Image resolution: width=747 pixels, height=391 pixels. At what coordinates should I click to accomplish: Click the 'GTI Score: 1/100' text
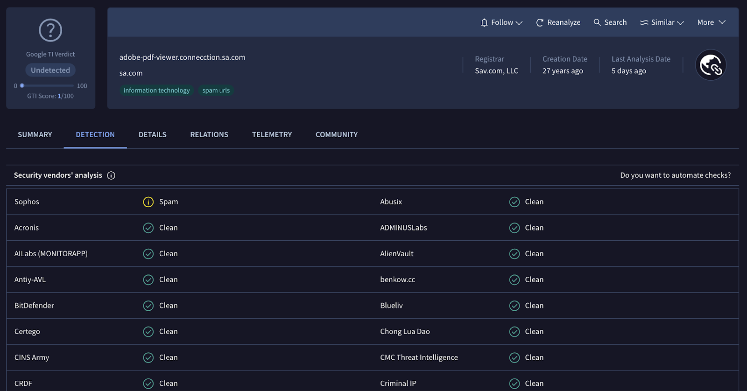[x=50, y=96]
